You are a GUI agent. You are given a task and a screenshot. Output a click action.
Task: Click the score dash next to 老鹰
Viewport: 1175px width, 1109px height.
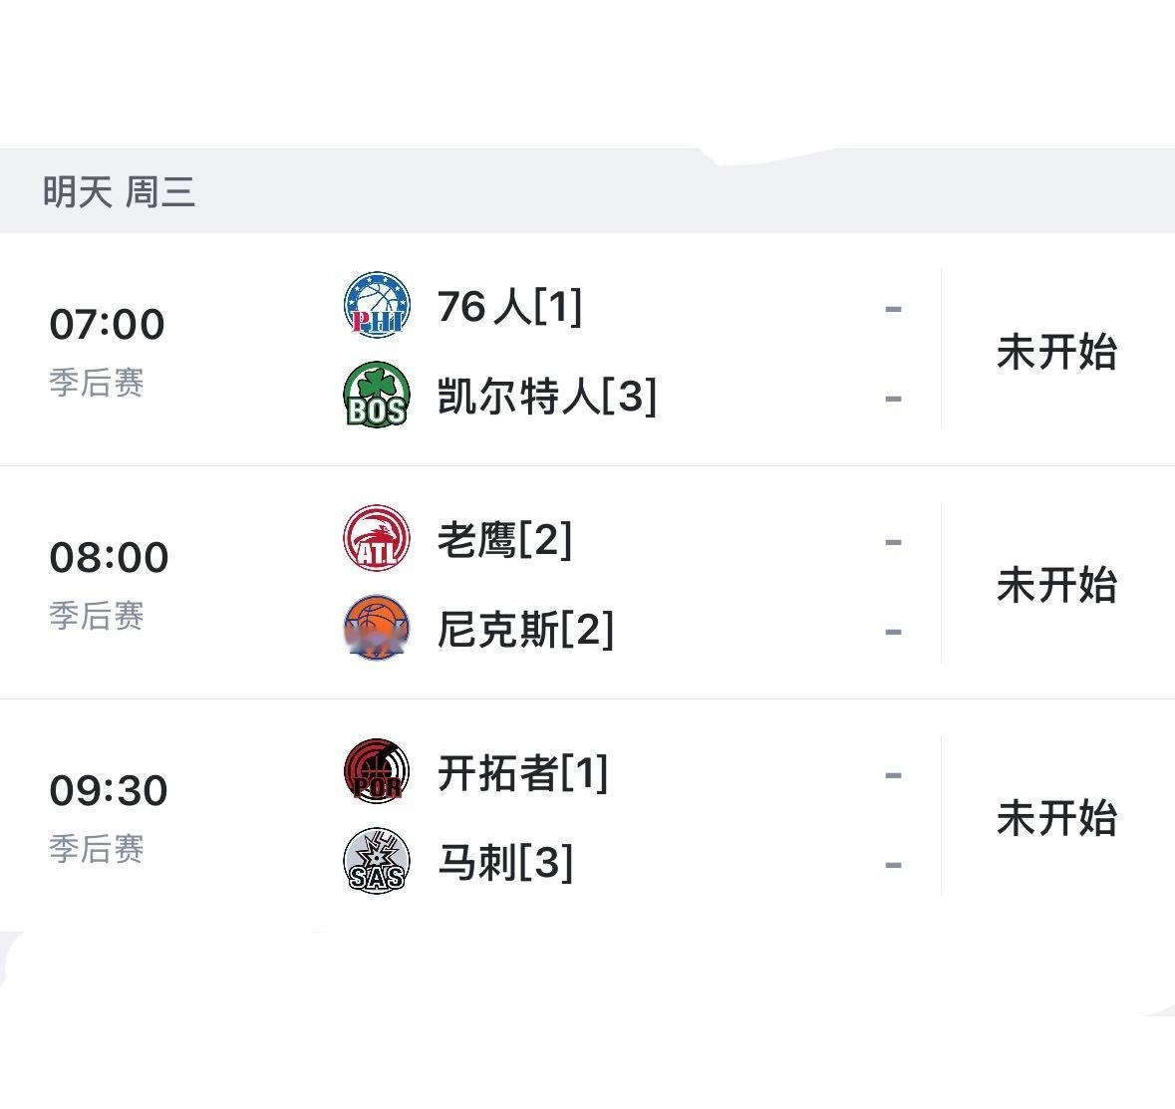[894, 542]
